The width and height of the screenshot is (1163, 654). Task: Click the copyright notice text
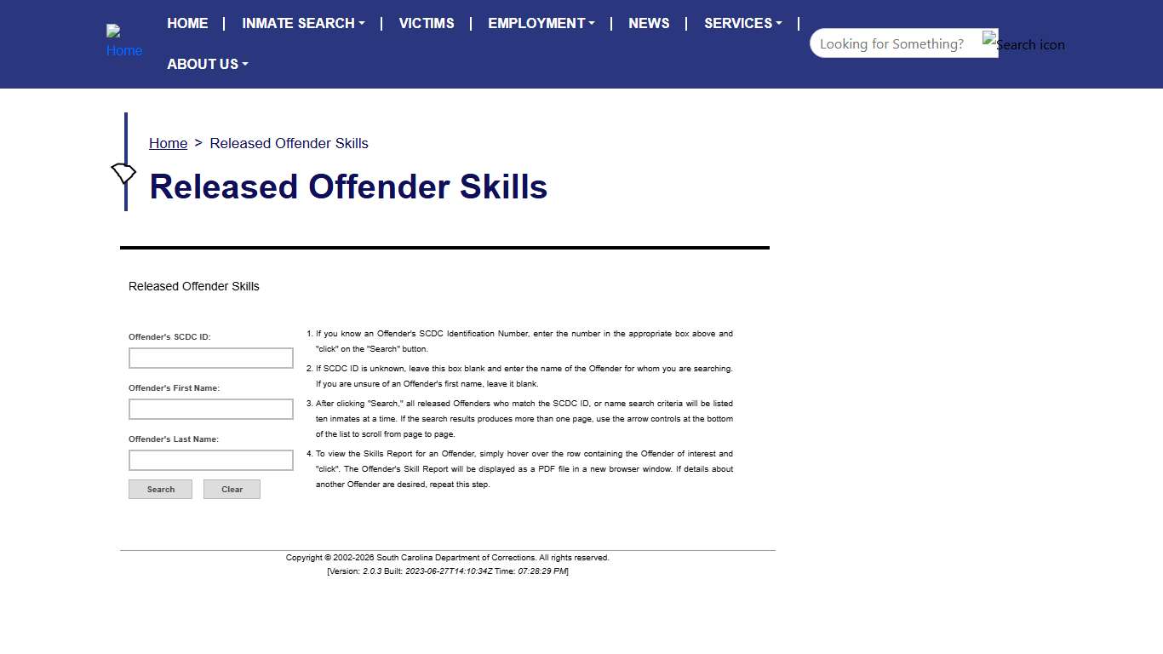447,557
